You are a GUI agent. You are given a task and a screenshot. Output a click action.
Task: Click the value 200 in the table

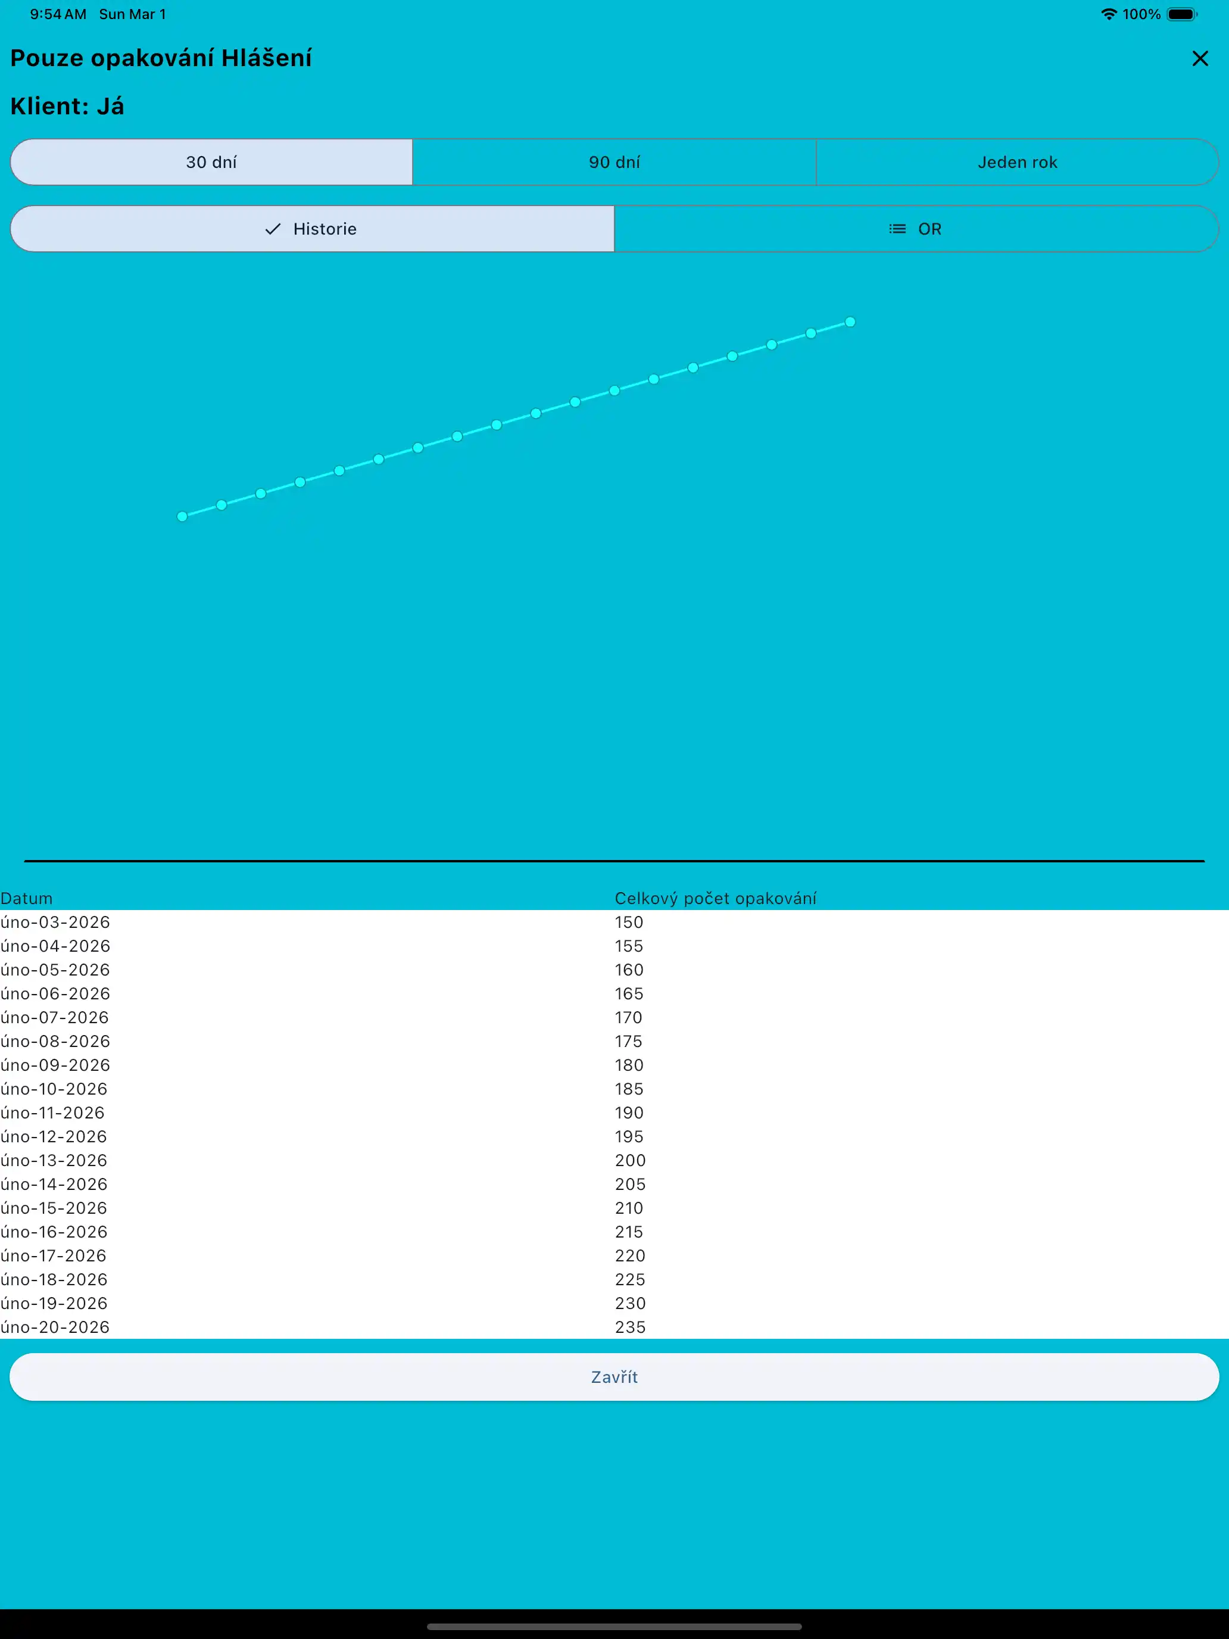tap(630, 1160)
